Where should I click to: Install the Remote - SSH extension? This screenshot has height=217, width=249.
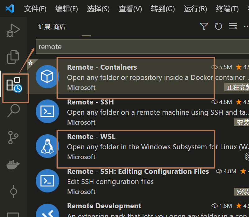pos(242,122)
